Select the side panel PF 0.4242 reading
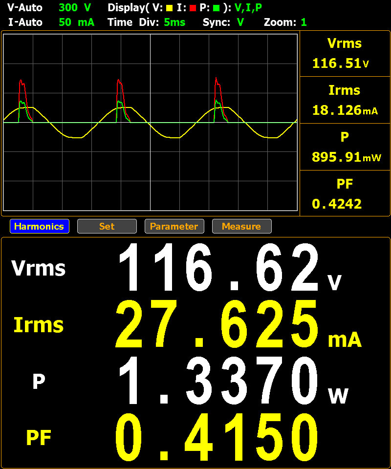The height and width of the screenshot is (469, 391). click(345, 193)
